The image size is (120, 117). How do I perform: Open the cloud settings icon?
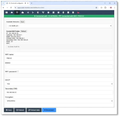click(x=23, y=12)
